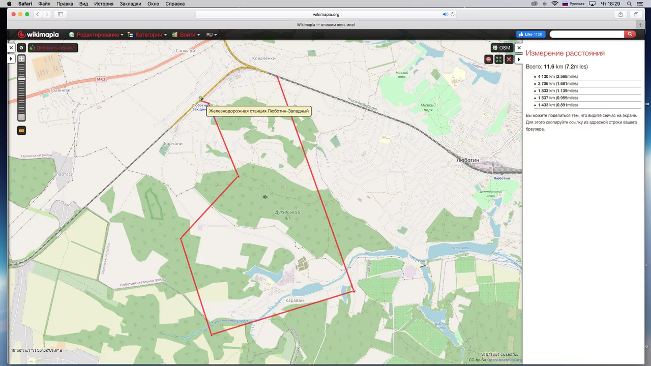Image resolution: width=651 pixels, height=366 pixels.
Task: Open the Категории dropdown menu
Action: pyautogui.click(x=147, y=35)
